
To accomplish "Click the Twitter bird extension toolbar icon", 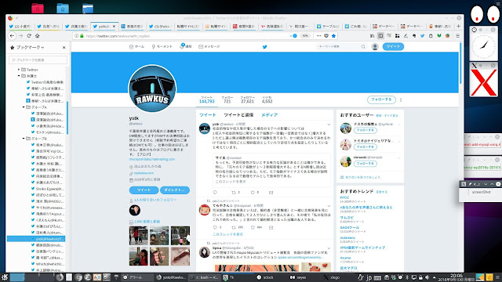I will 422,36.
